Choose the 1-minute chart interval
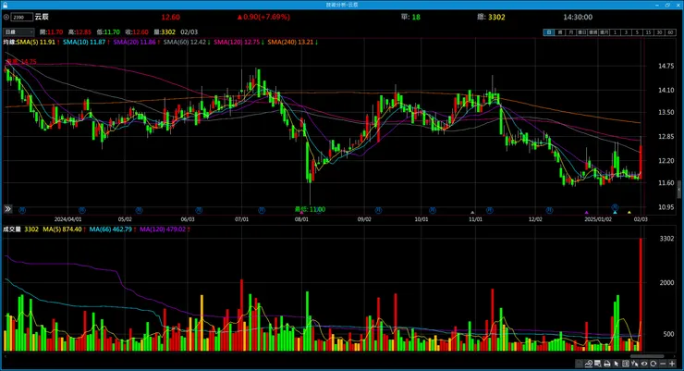 [615, 32]
